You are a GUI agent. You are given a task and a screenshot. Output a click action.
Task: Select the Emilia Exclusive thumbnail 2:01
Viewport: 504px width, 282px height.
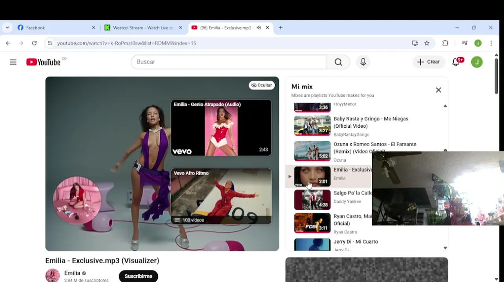coord(312,176)
